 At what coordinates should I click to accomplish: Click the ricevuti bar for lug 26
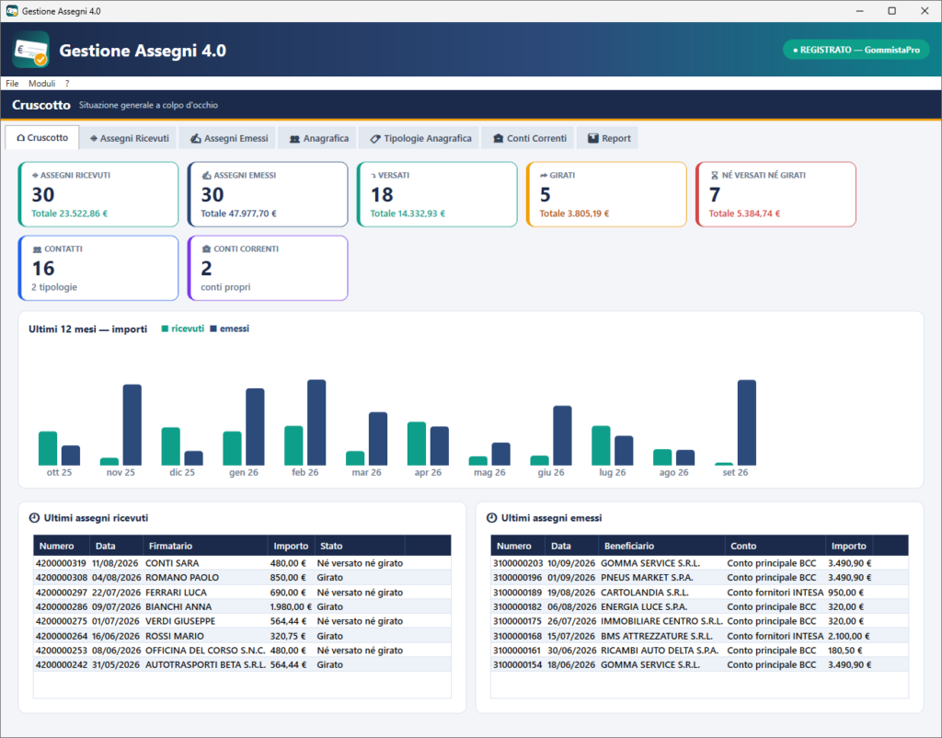[x=601, y=445]
